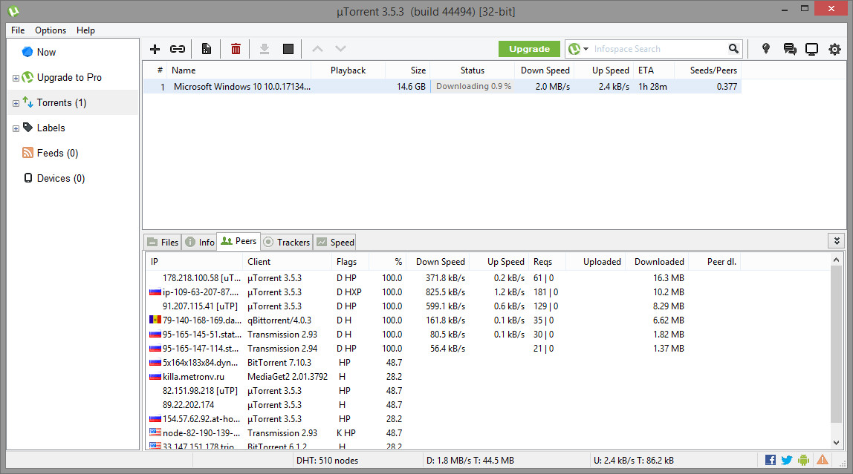Click the Android icon in status bar
This screenshot has height=474, width=853.
803,460
